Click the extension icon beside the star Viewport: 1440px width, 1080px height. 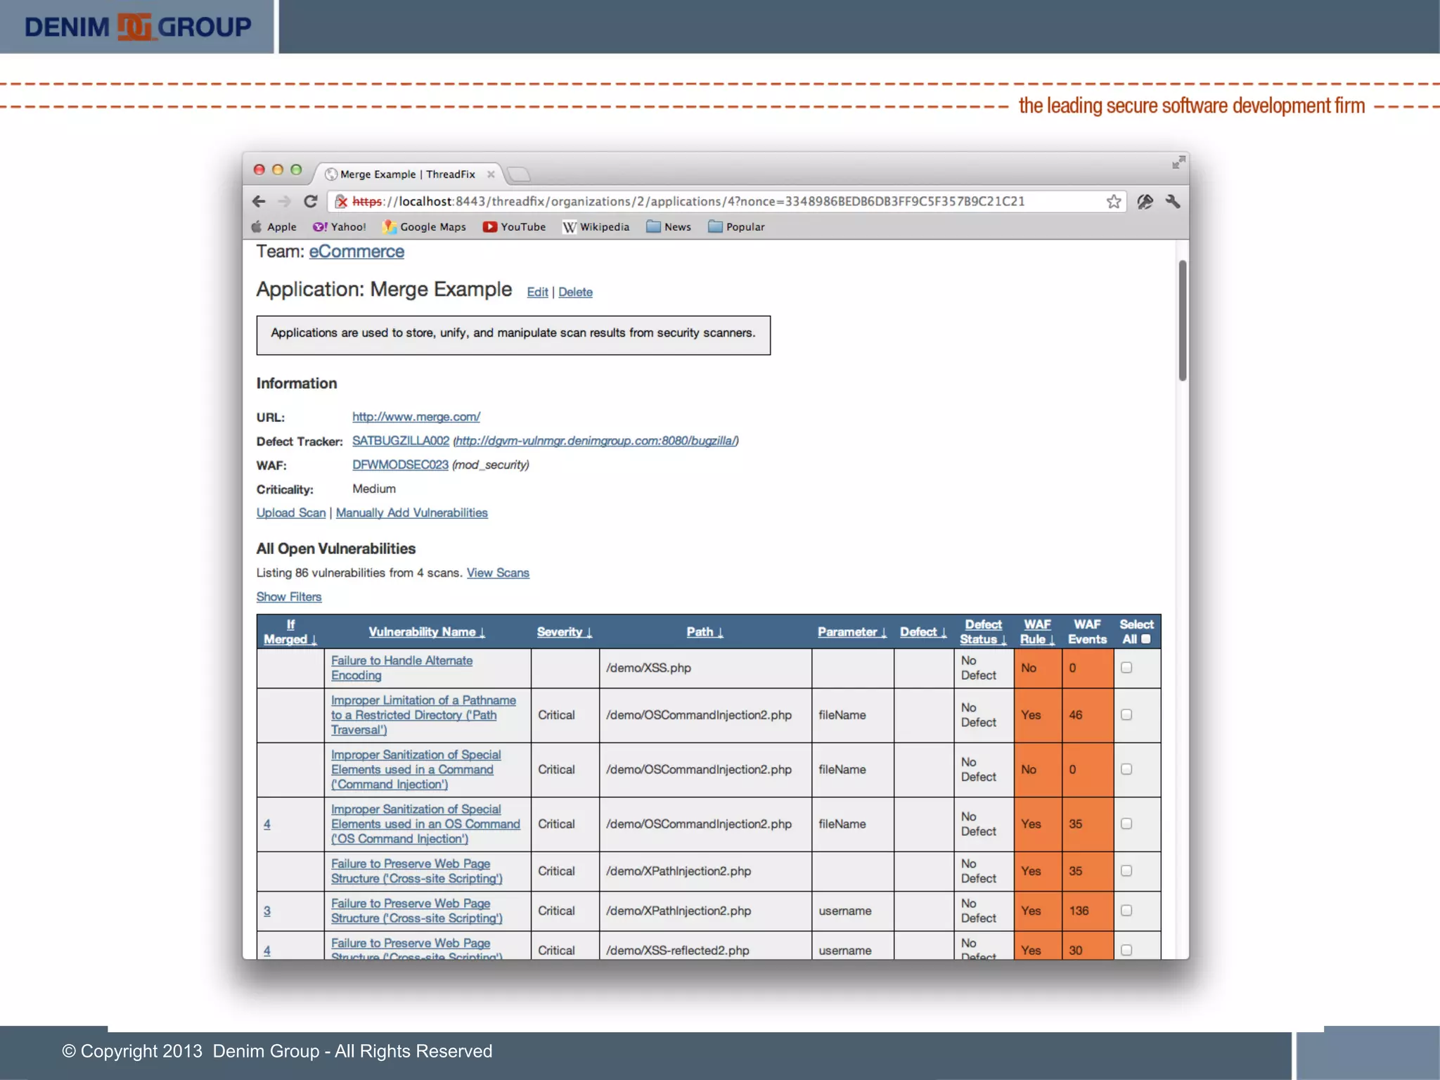point(1145,202)
